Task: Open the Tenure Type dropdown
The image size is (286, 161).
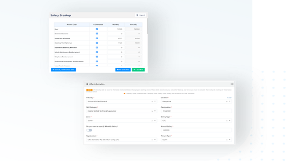Action: pyautogui.click(x=196, y=140)
